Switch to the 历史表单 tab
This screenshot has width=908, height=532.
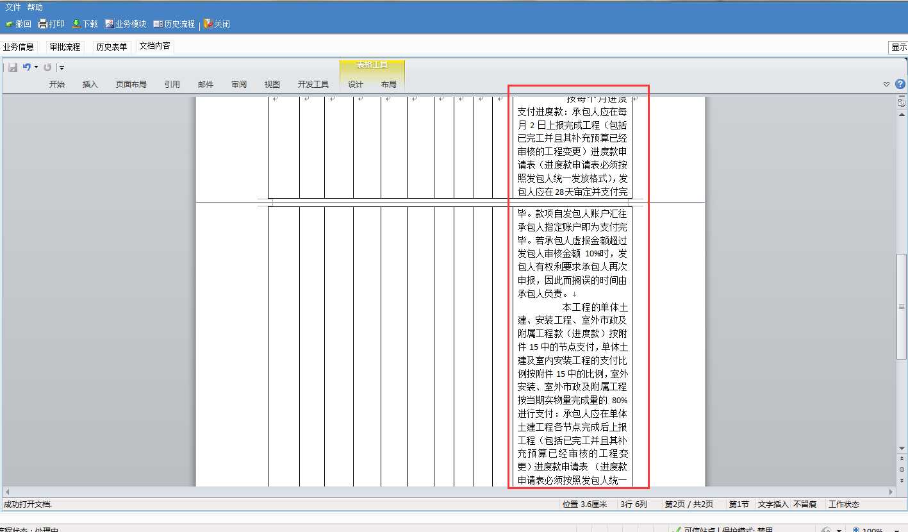pyautogui.click(x=111, y=47)
